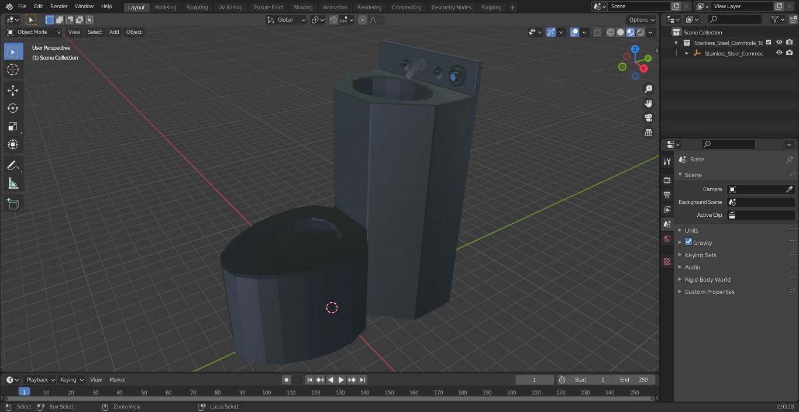Image resolution: width=799 pixels, height=412 pixels.
Task: Click camera eyedropper icon
Action: click(789, 189)
